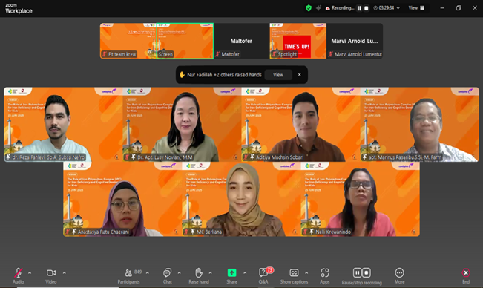
Task: Restore the Zoom window size
Action: (459, 8)
